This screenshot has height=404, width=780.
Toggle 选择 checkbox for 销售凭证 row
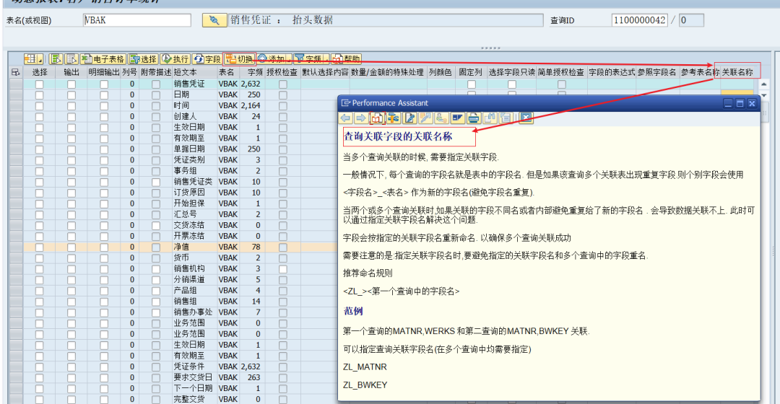[39, 84]
